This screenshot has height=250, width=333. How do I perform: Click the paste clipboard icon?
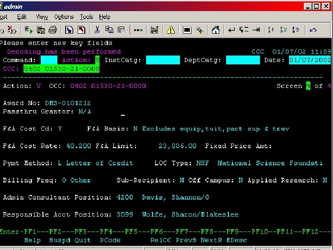click(122, 30)
